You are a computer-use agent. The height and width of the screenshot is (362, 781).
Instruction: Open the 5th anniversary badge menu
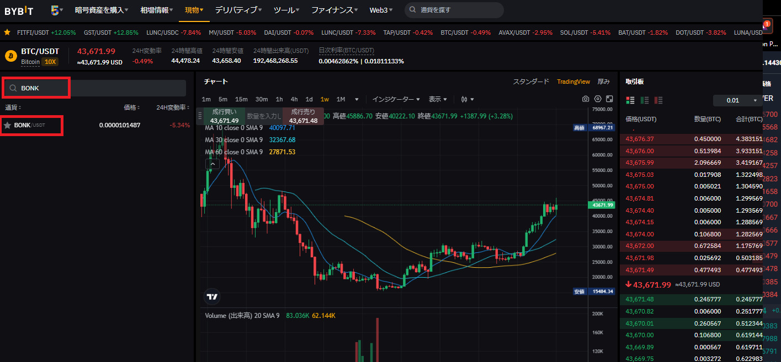click(x=57, y=10)
